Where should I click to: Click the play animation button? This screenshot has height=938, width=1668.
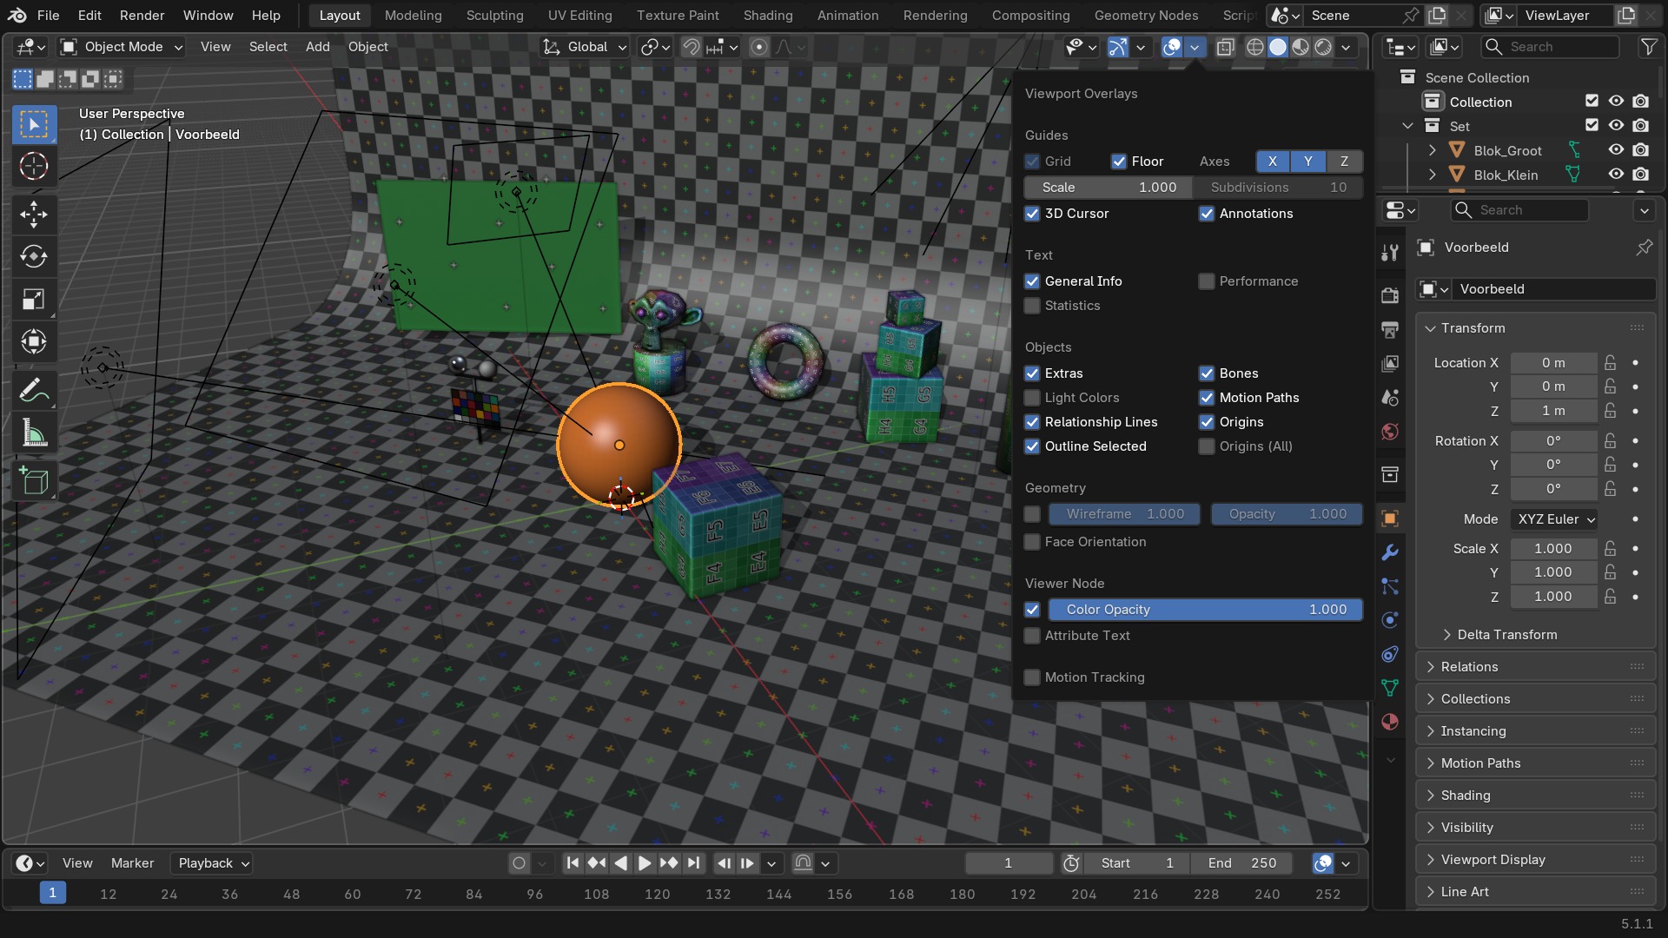(644, 863)
